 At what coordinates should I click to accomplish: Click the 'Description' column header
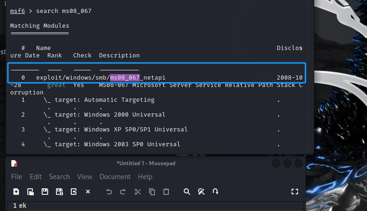click(119, 56)
